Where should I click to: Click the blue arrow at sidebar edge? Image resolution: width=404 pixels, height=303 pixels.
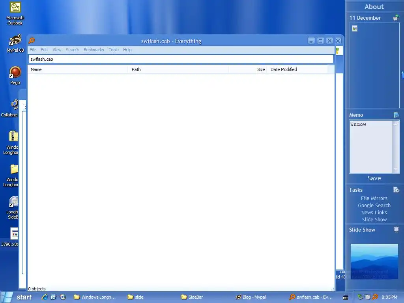pos(402,75)
